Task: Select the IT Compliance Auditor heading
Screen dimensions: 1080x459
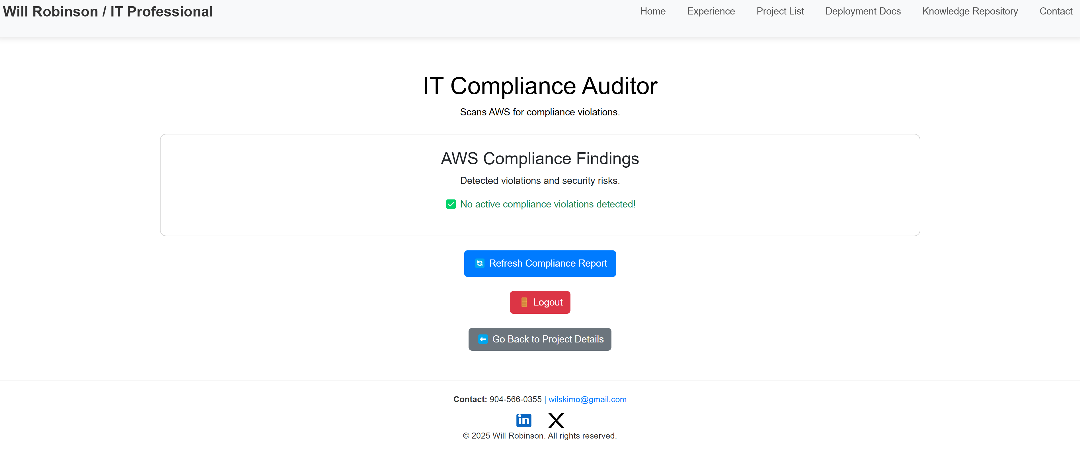Action: tap(540, 86)
